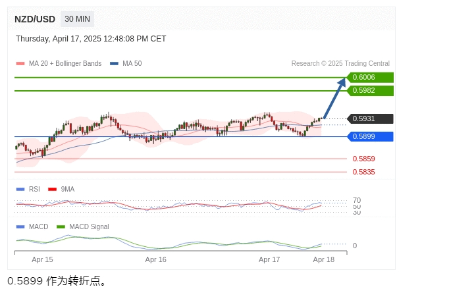The width and height of the screenshot is (449, 291).
Task: Click the 0.5899 pivot price tag
Action: point(370,137)
